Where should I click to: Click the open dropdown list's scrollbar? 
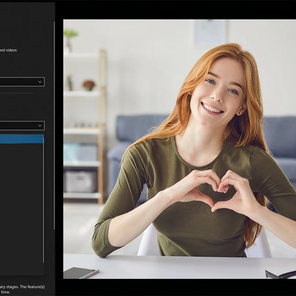(43, 203)
